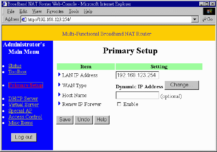
Task: Click the Host Name input field
Action: click(137, 95)
